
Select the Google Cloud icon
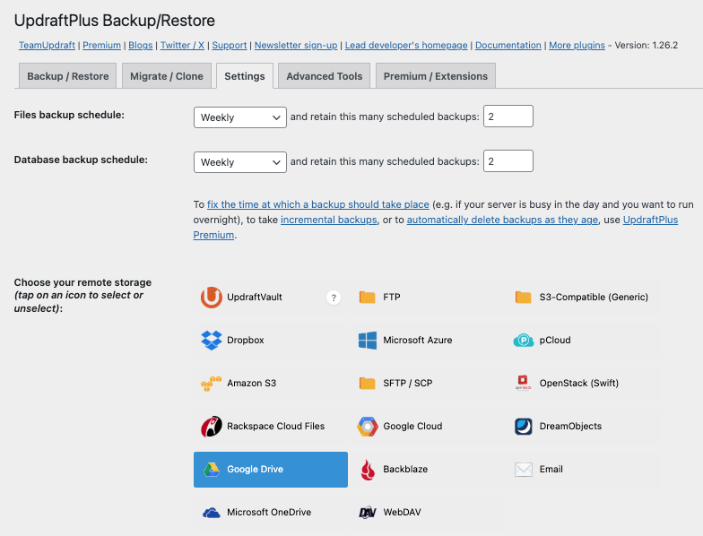368,427
